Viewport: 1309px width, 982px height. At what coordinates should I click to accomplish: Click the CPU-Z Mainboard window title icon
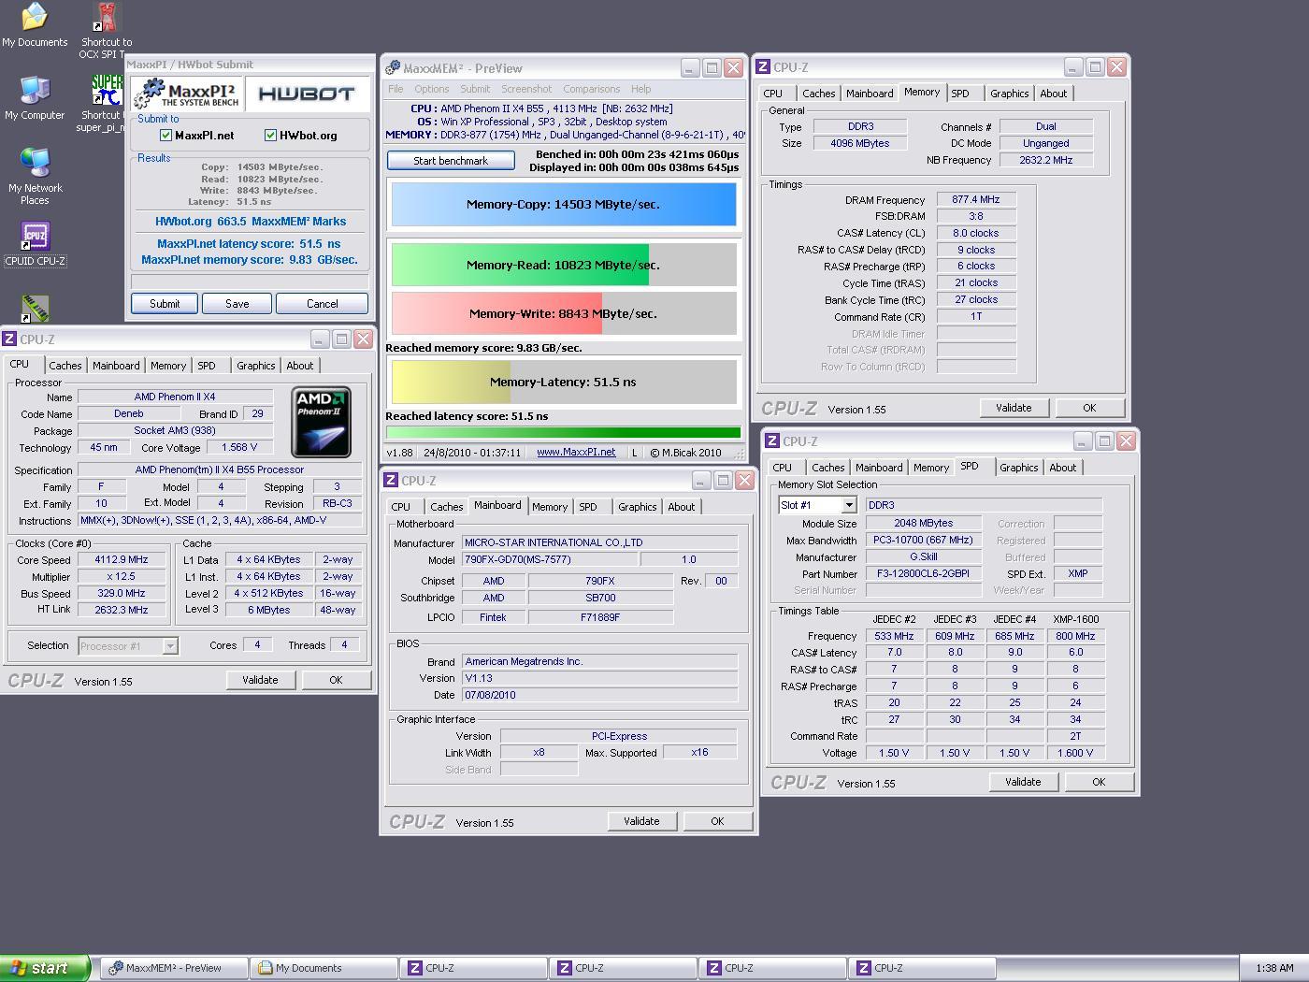point(391,480)
